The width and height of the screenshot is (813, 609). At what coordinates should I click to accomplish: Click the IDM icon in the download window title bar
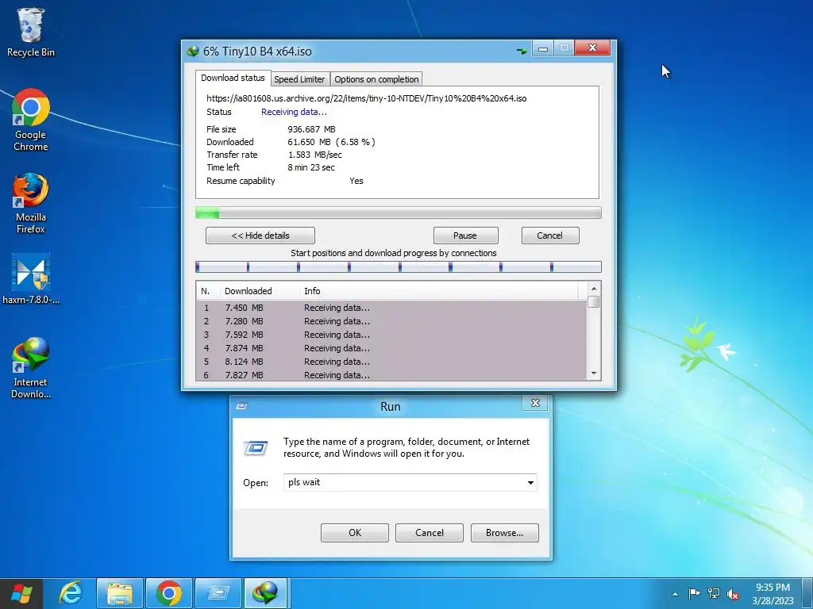click(193, 52)
